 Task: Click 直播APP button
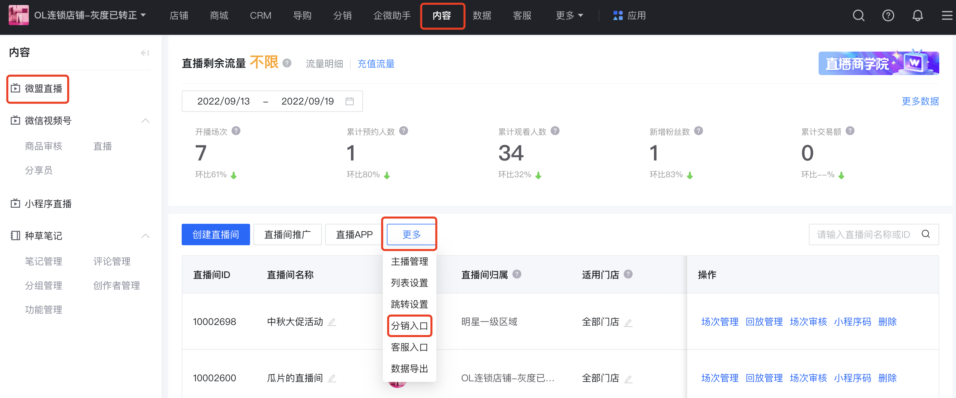click(x=354, y=235)
